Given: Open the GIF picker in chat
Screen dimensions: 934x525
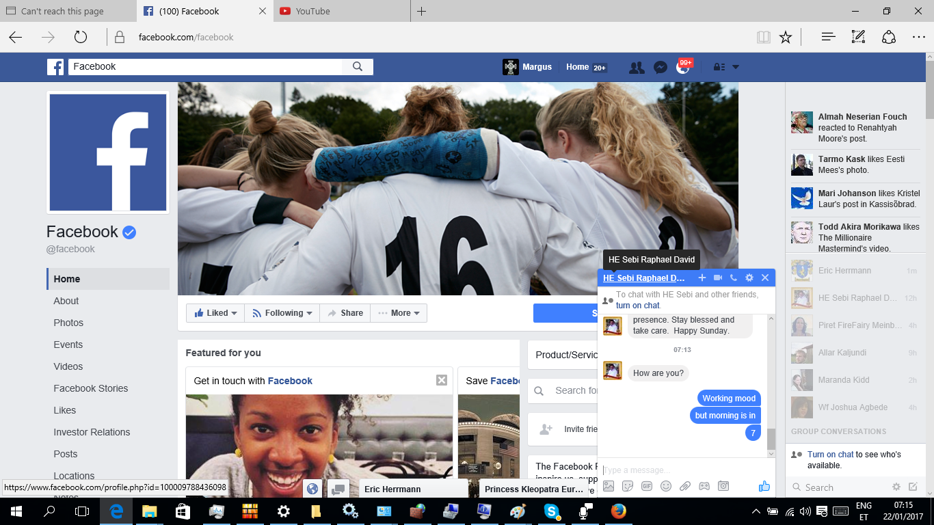Looking at the screenshot, I should point(647,486).
